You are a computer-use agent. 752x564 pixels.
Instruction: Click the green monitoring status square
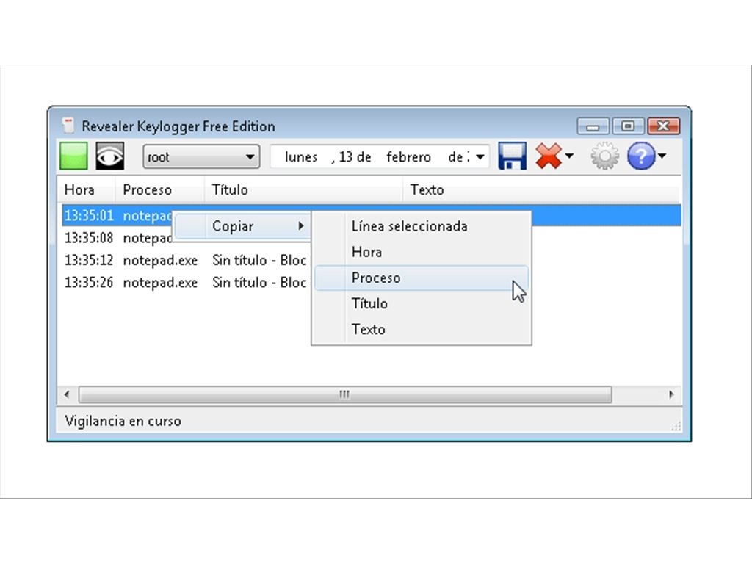tap(74, 156)
